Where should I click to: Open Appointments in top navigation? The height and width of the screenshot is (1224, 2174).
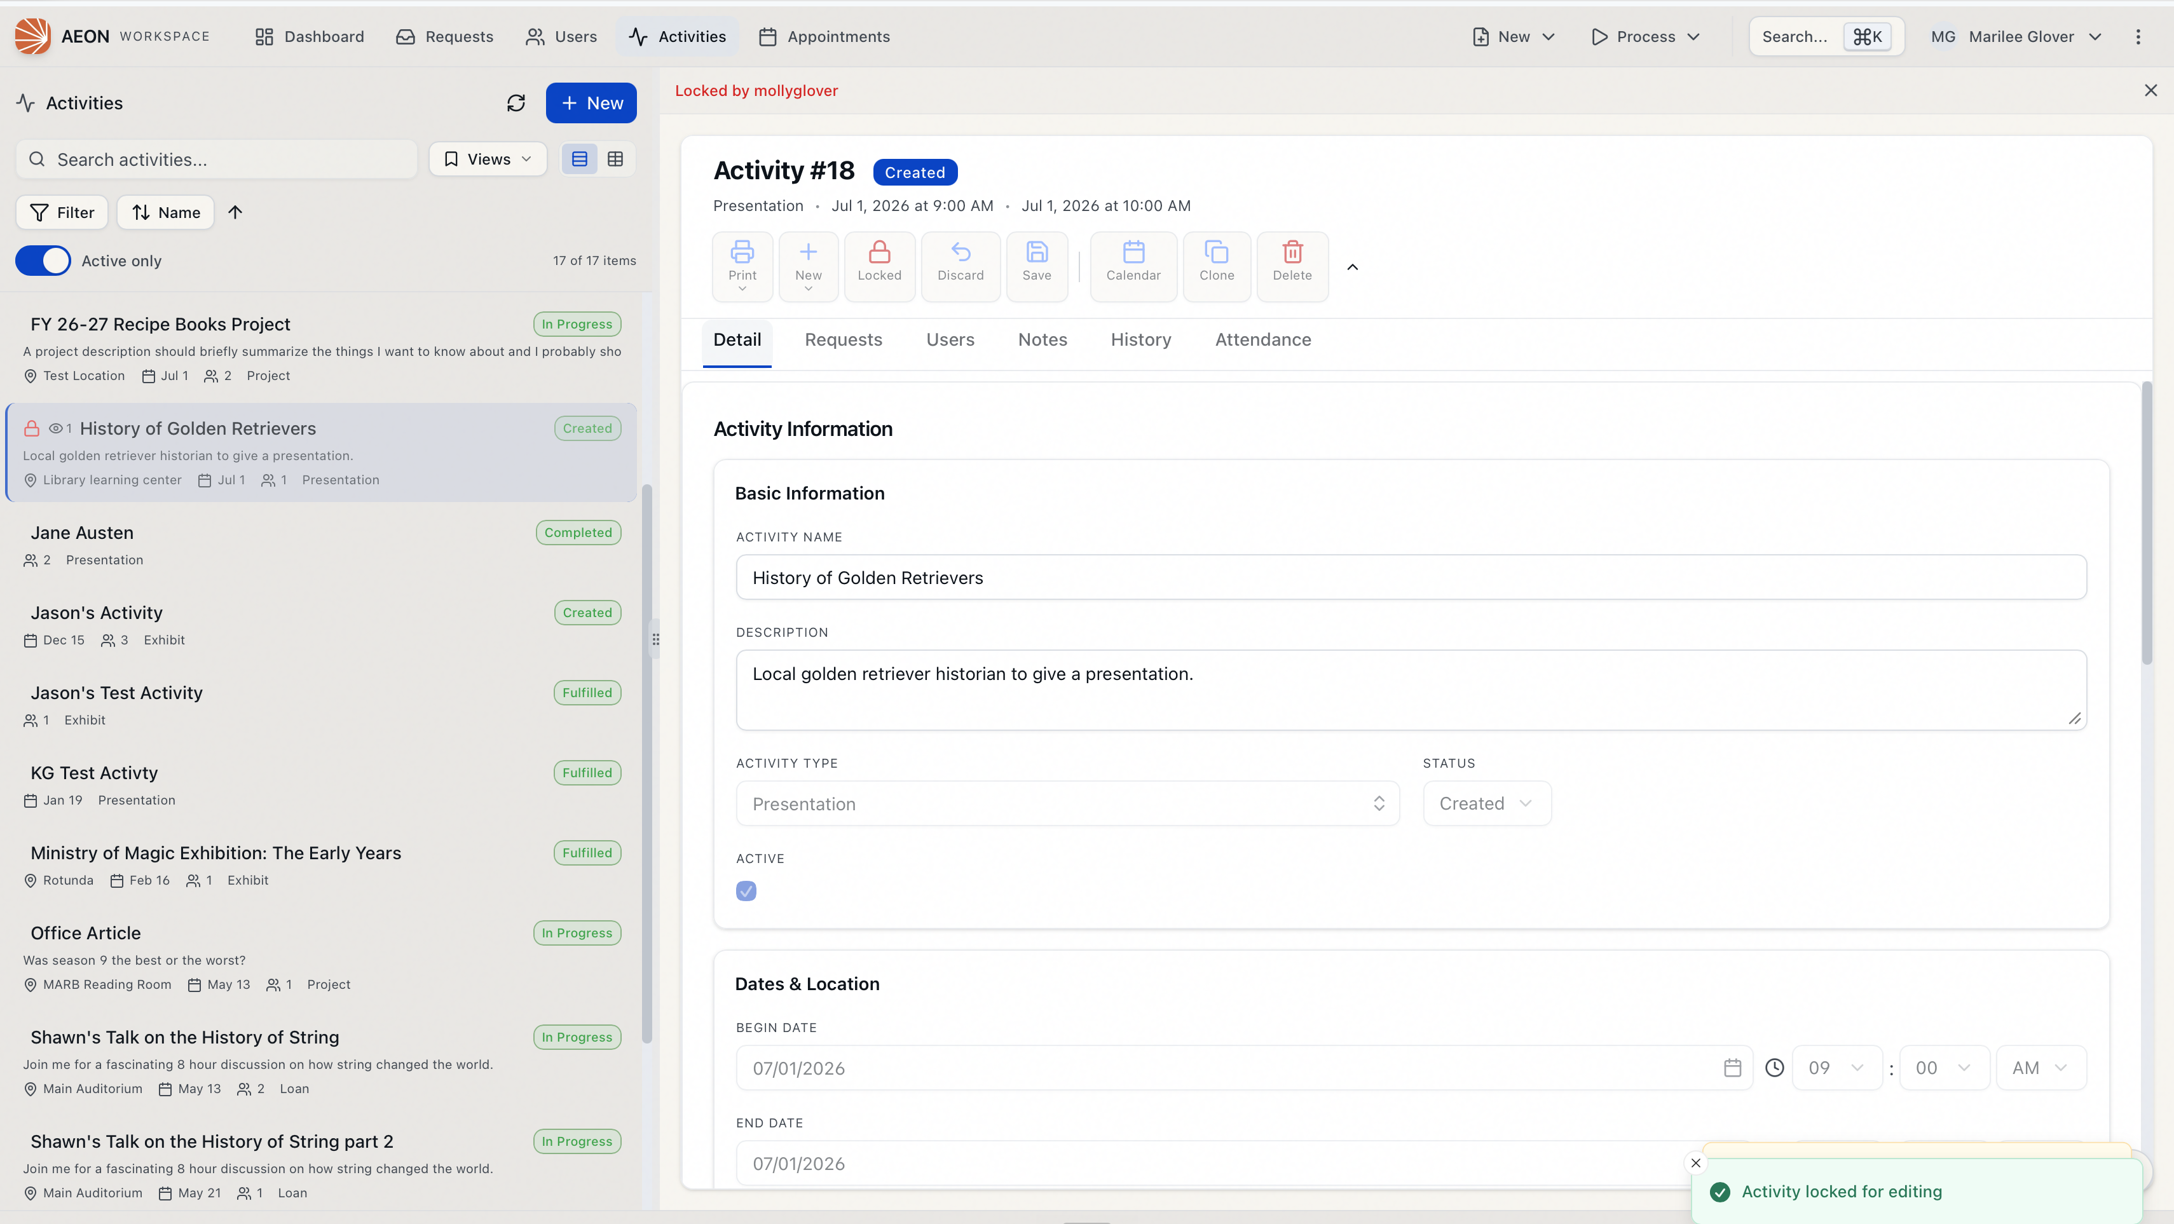pyautogui.click(x=824, y=36)
